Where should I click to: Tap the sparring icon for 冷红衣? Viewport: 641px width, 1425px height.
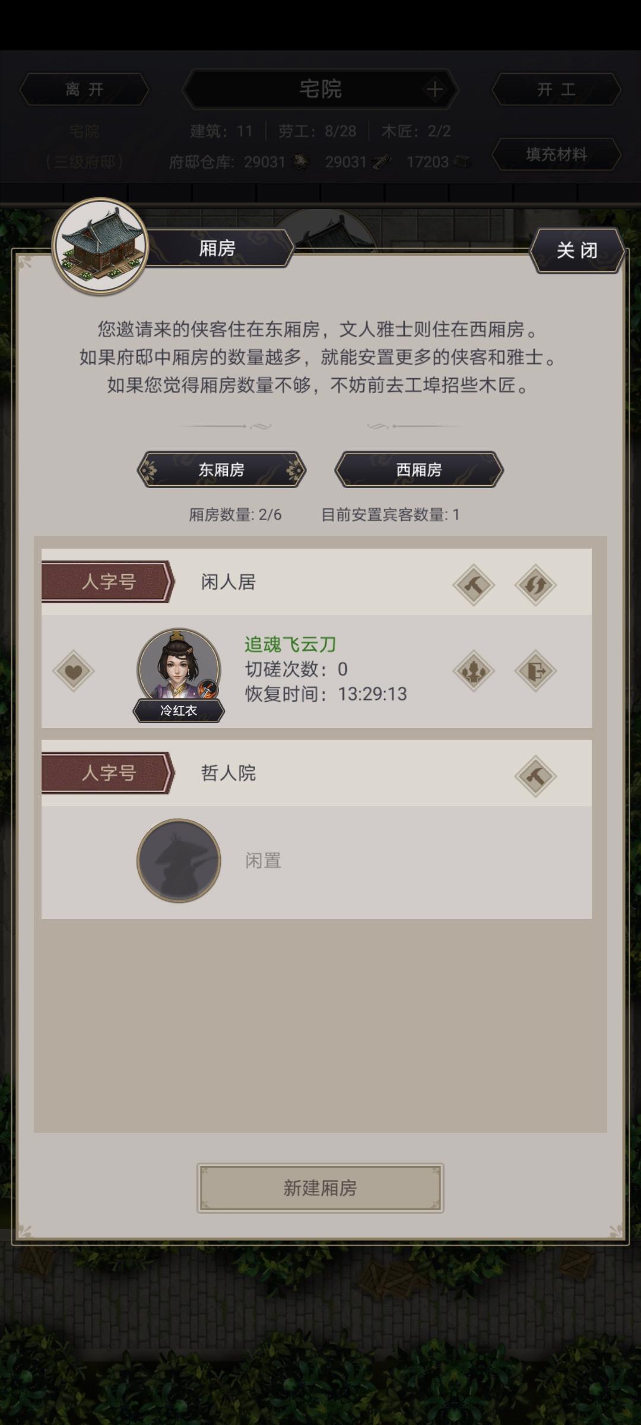tap(474, 672)
